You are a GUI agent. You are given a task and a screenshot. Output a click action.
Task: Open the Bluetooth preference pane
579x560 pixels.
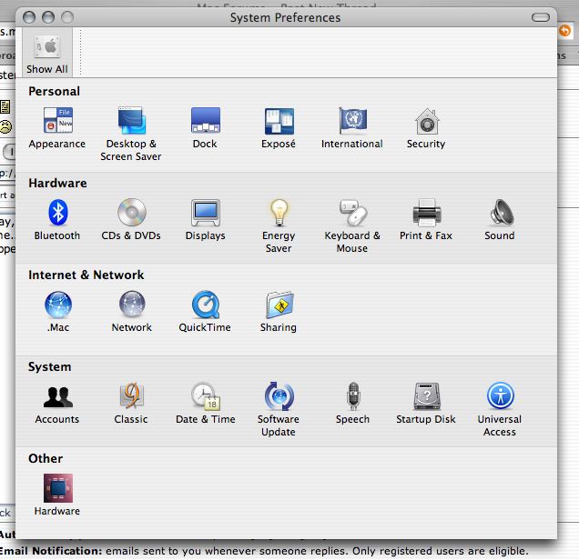coord(57,220)
